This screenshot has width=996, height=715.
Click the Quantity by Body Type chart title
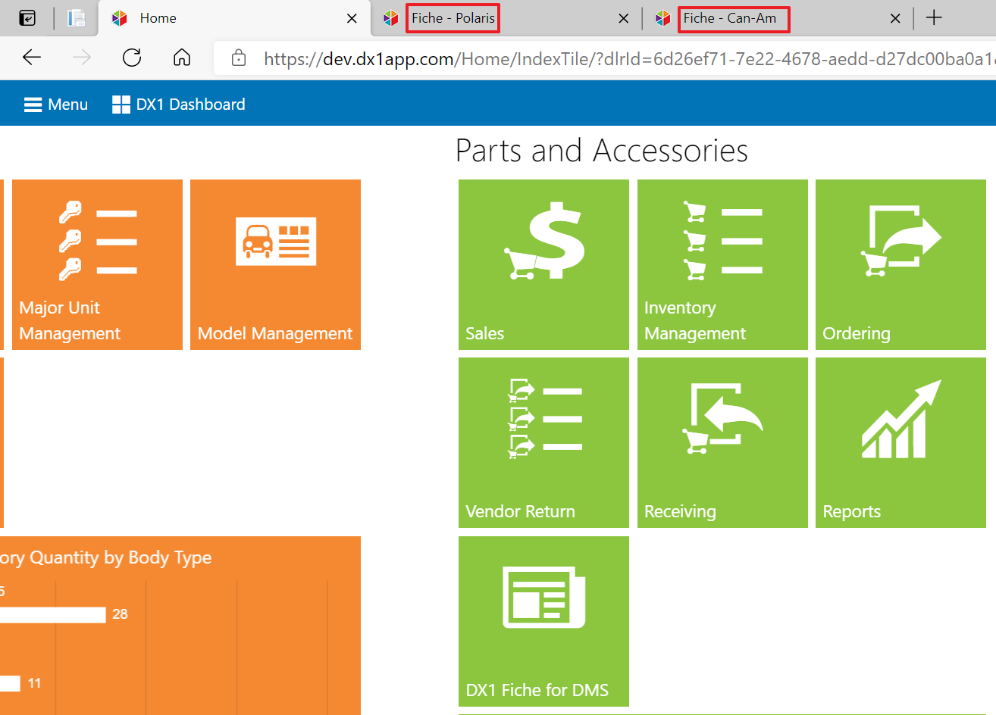coord(106,558)
